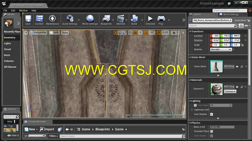Open Content Browser Filters dropdown
This screenshot has width=252, height=141.
53,136
